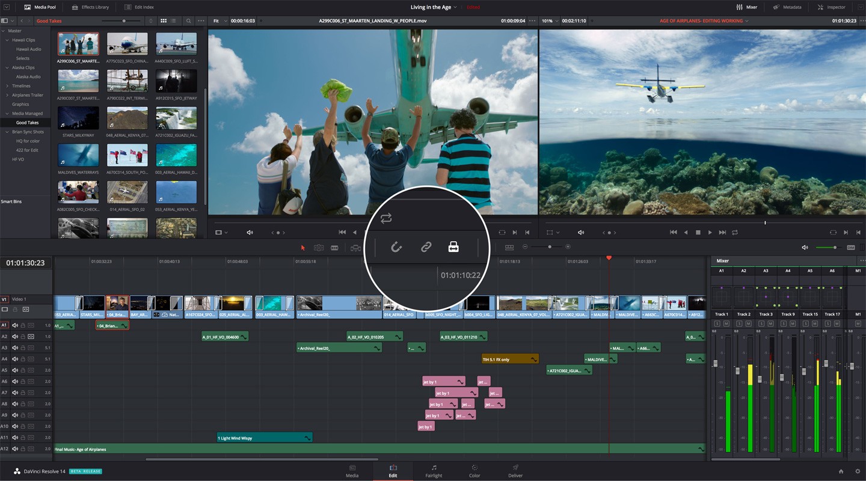Open the Edit Index panel
Screen dimensions: 866x481
139,7
